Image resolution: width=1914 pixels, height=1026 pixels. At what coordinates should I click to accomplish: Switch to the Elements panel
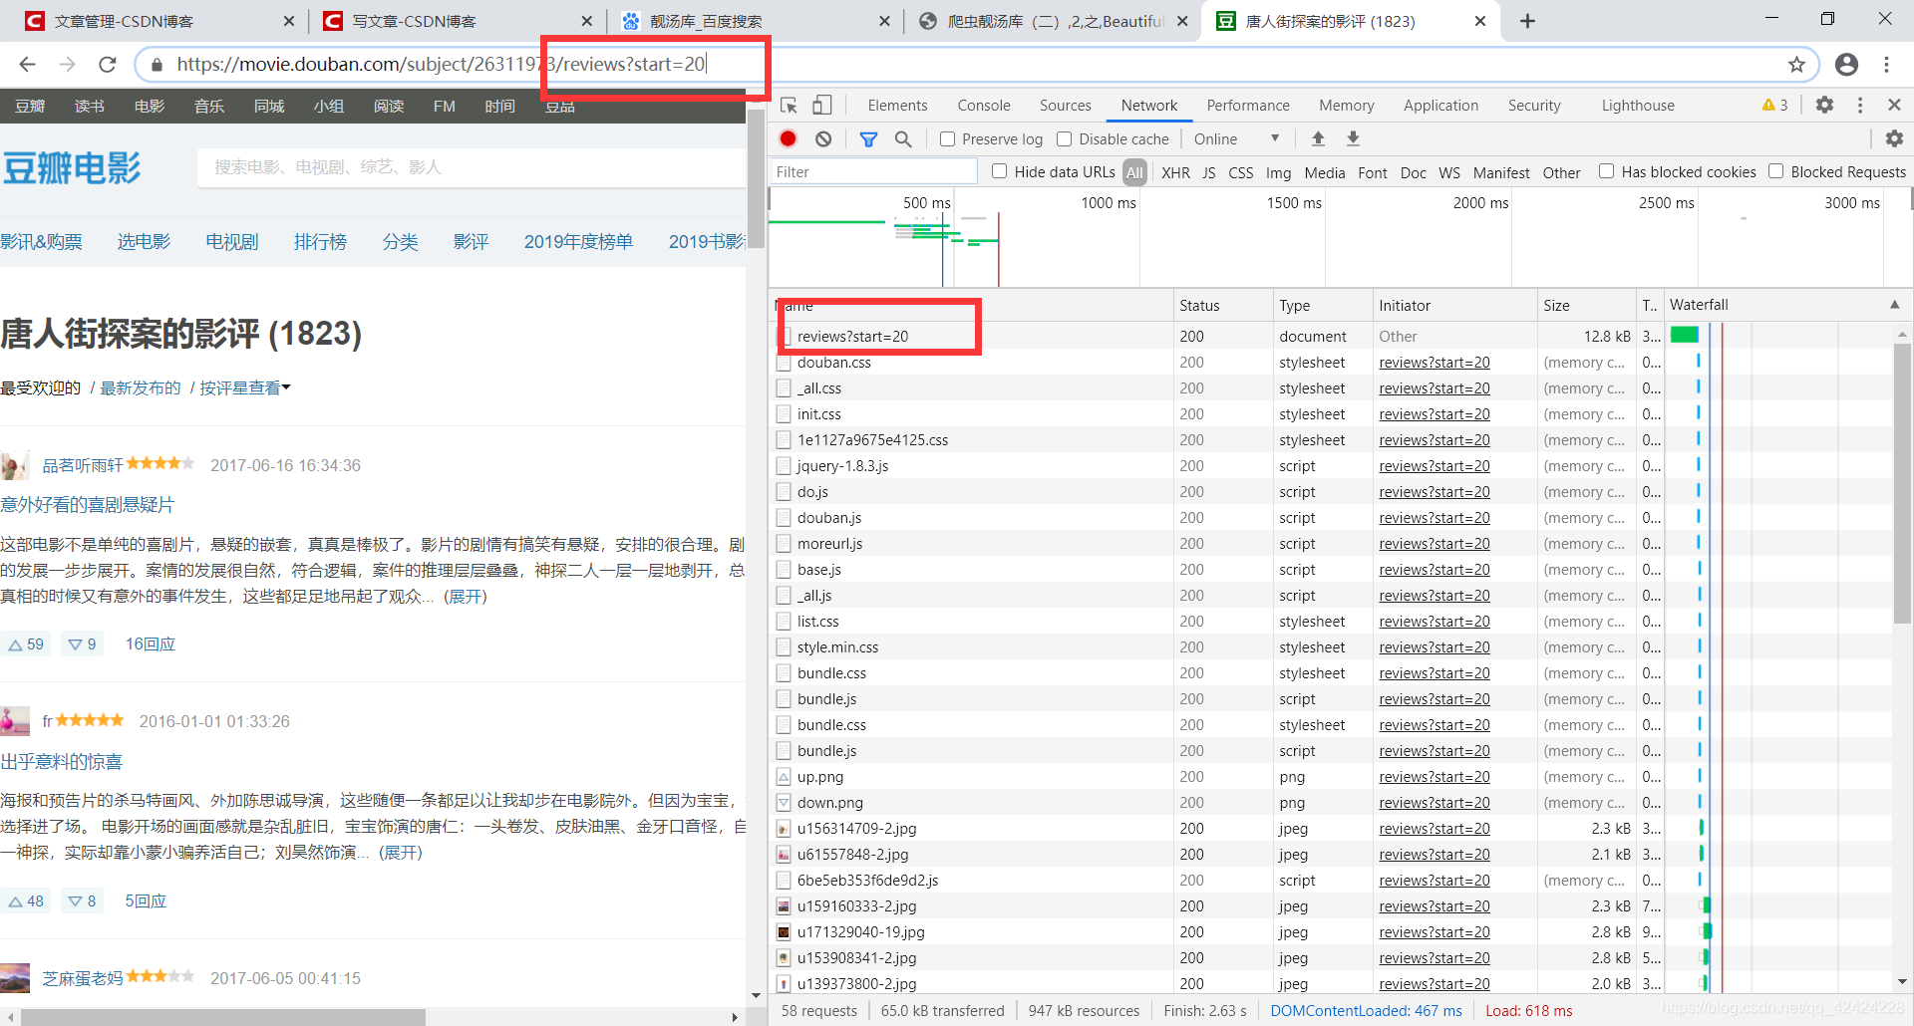(x=897, y=106)
